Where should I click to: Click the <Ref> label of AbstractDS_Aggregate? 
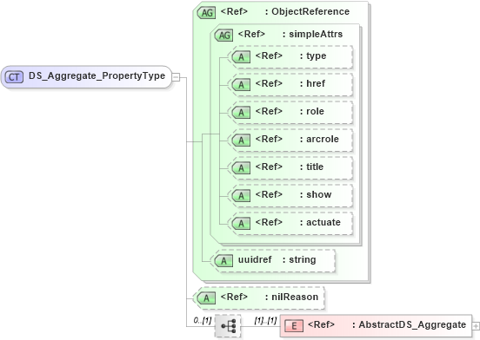point(321,324)
